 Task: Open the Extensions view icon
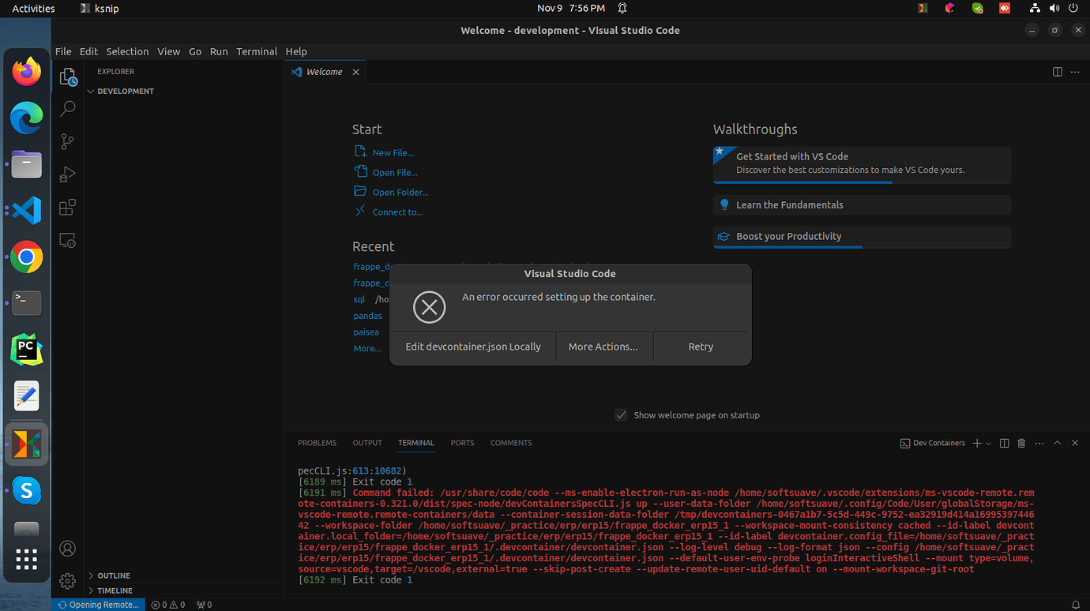(67, 208)
